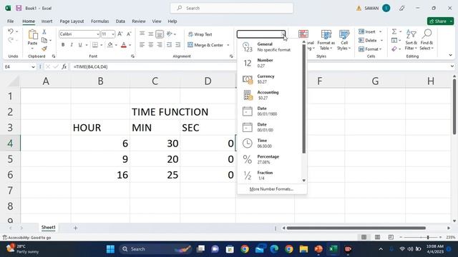Click More Number Formats link
This screenshot has width=458, height=257.
271,189
